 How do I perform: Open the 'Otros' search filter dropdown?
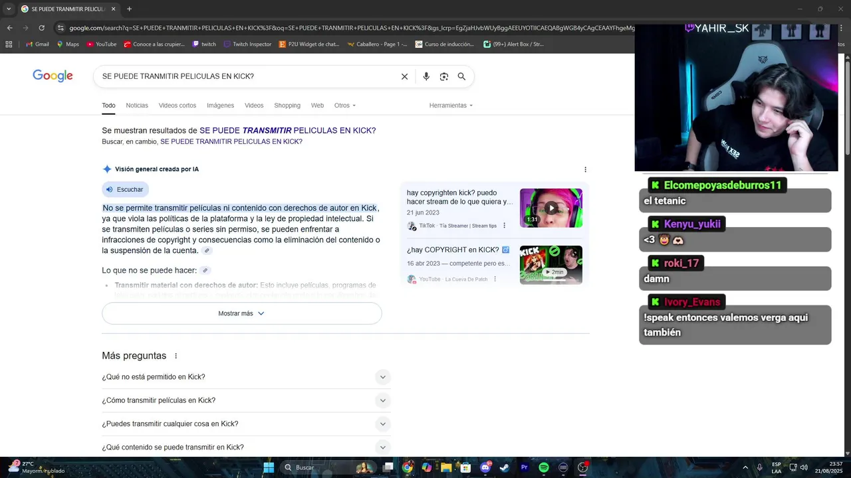[x=345, y=106]
